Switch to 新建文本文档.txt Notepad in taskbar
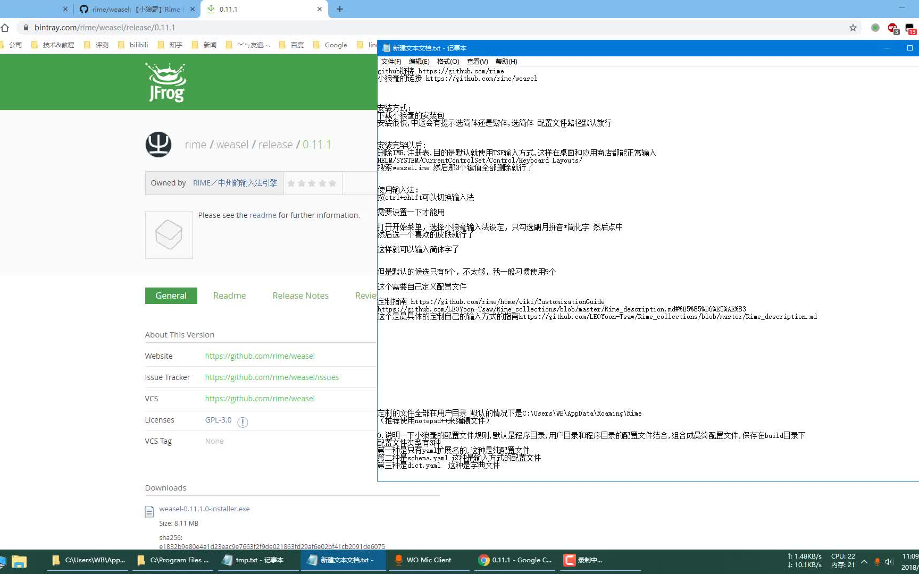The image size is (919, 574). [344, 560]
